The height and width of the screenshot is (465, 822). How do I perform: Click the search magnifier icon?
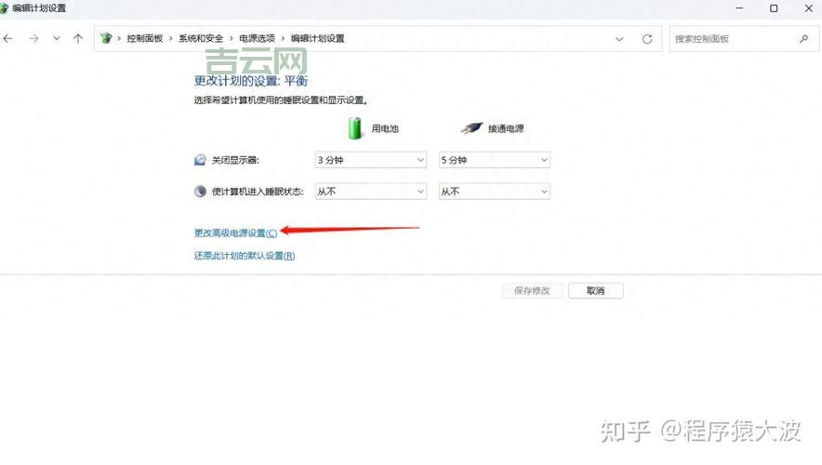click(x=804, y=39)
